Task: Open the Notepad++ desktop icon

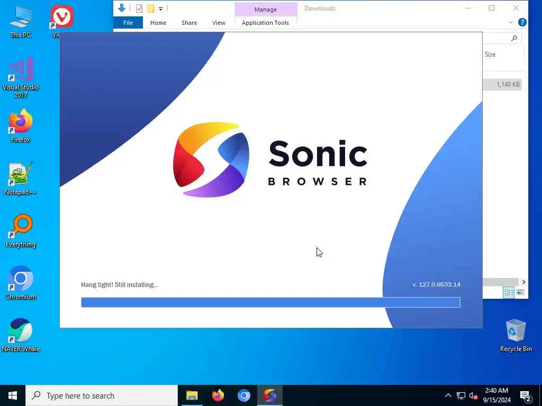Action: click(21, 179)
